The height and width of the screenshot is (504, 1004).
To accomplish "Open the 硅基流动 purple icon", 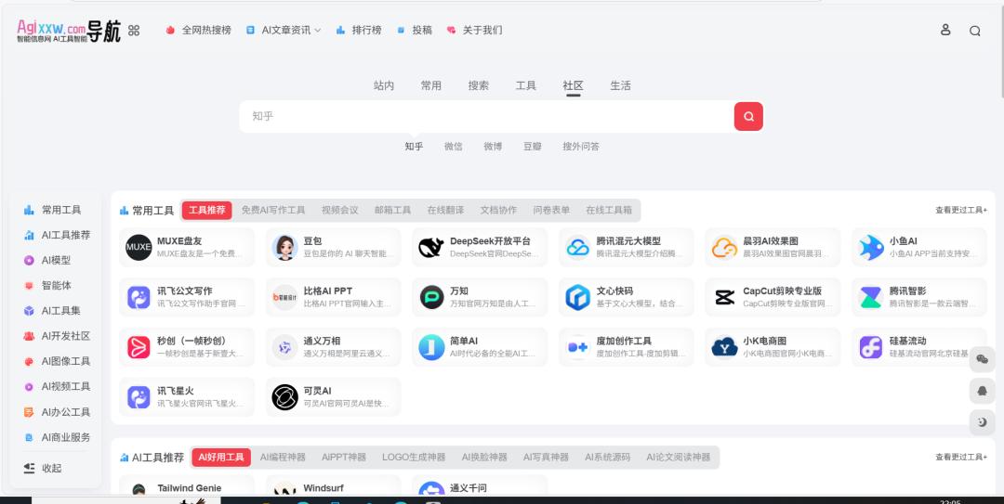I will pyautogui.click(x=871, y=347).
